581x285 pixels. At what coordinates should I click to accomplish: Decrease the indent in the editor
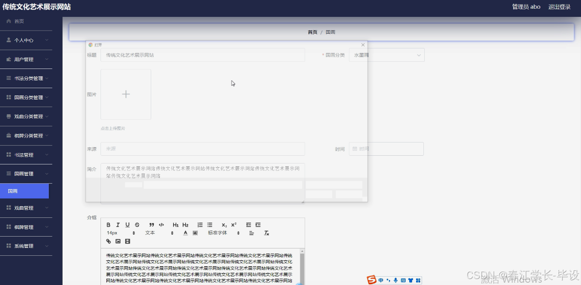pos(248,225)
